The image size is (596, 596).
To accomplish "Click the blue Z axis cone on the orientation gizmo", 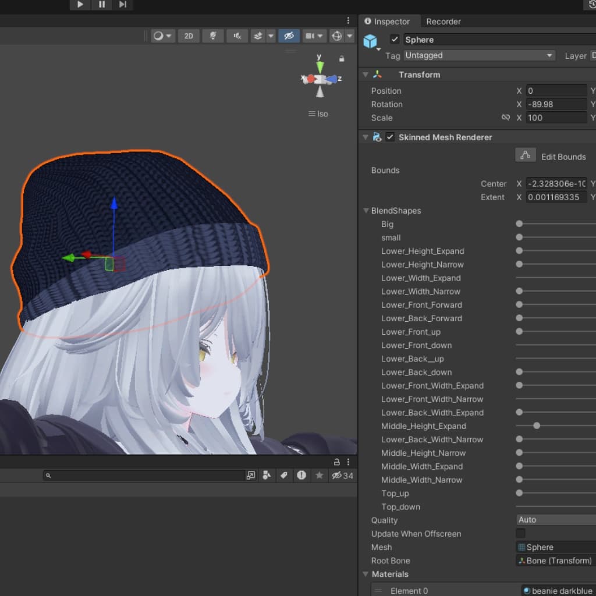I will coord(331,79).
